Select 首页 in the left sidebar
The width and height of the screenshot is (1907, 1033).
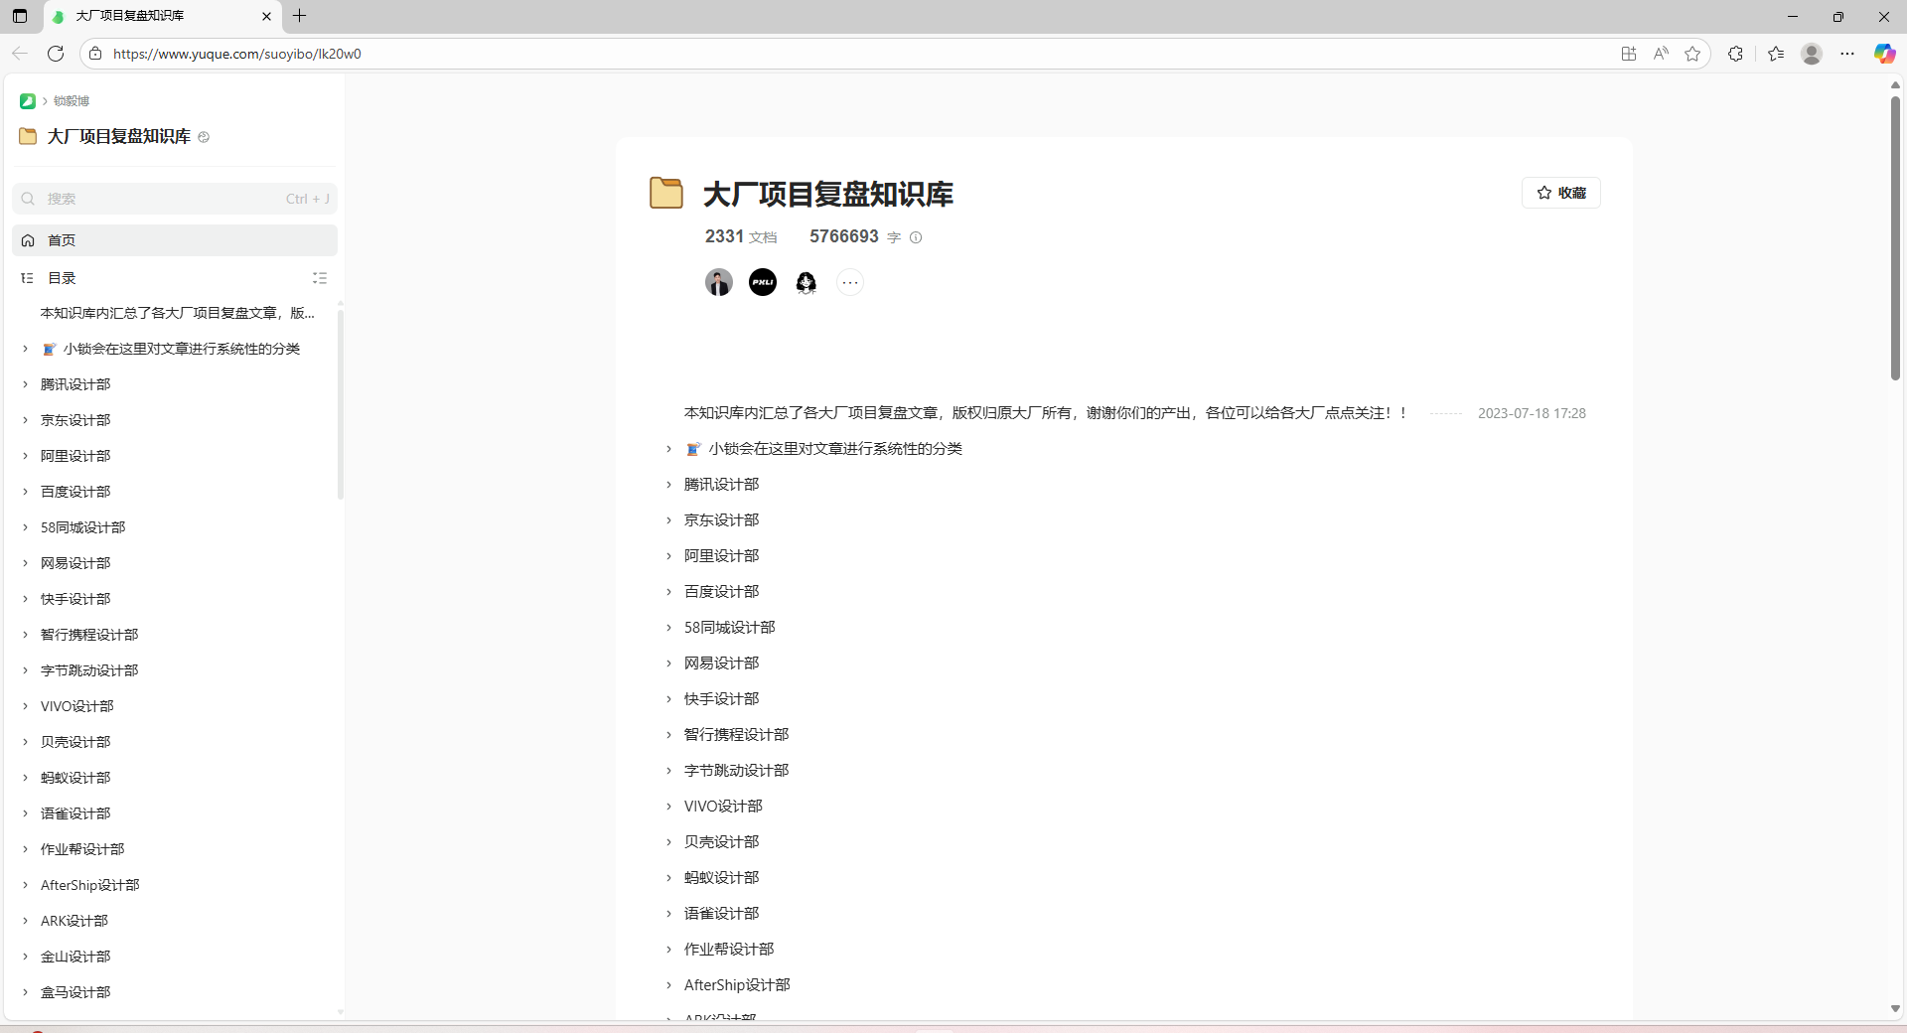pyautogui.click(x=175, y=240)
